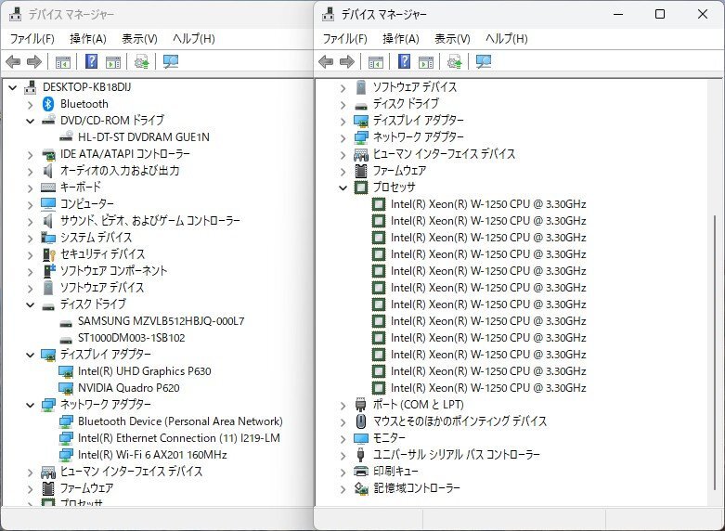Expand 記憶域コントローラー node in right window
725x531 pixels.
[x=343, y=489]
